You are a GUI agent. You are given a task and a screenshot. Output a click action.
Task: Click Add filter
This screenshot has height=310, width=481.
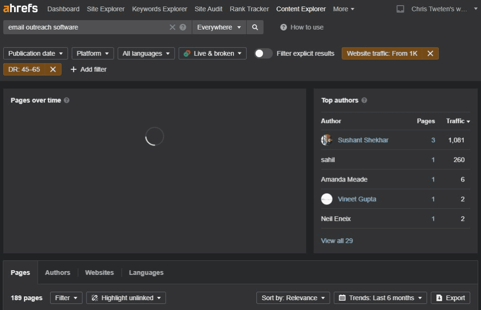[88, 69]
